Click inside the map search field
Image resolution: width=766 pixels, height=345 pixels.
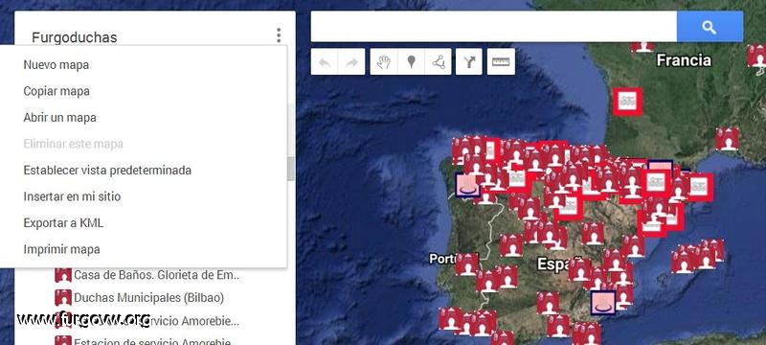pyautogui.click(x=493, y=27)
